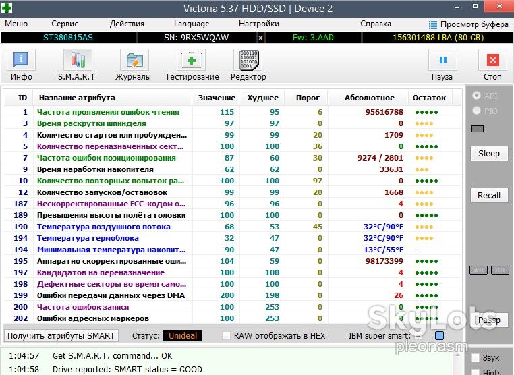Click the blue square next to IBM super smart
This screenshot has width=514, height=375.
coord(439,336)
